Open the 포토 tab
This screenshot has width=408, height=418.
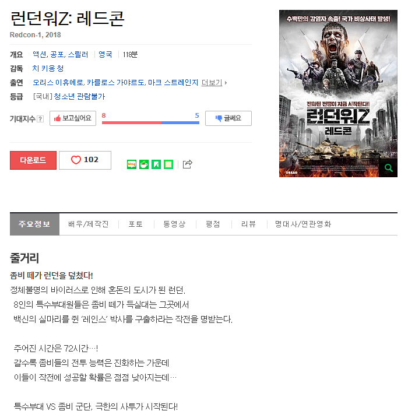pos(136,224)
